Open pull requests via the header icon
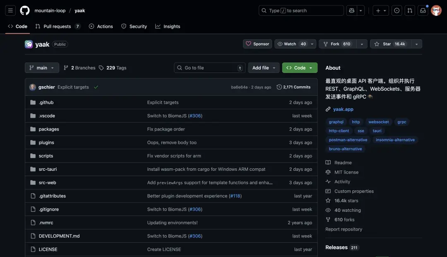This screenshot has width=447, height=257. pos(410,10)
